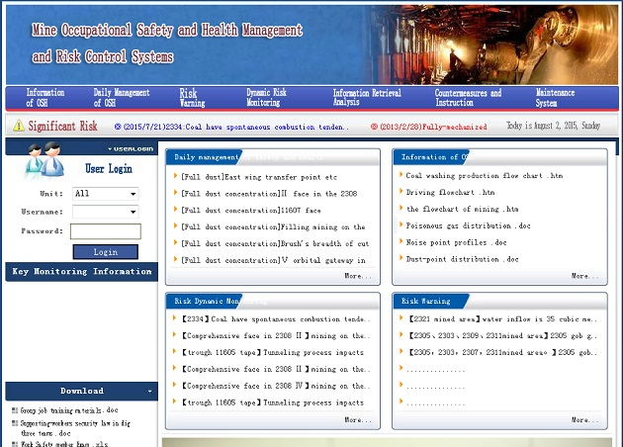This screenshot has width=623, height=447.
Task: Click More in Risk Warning panel
Action: 584,419
